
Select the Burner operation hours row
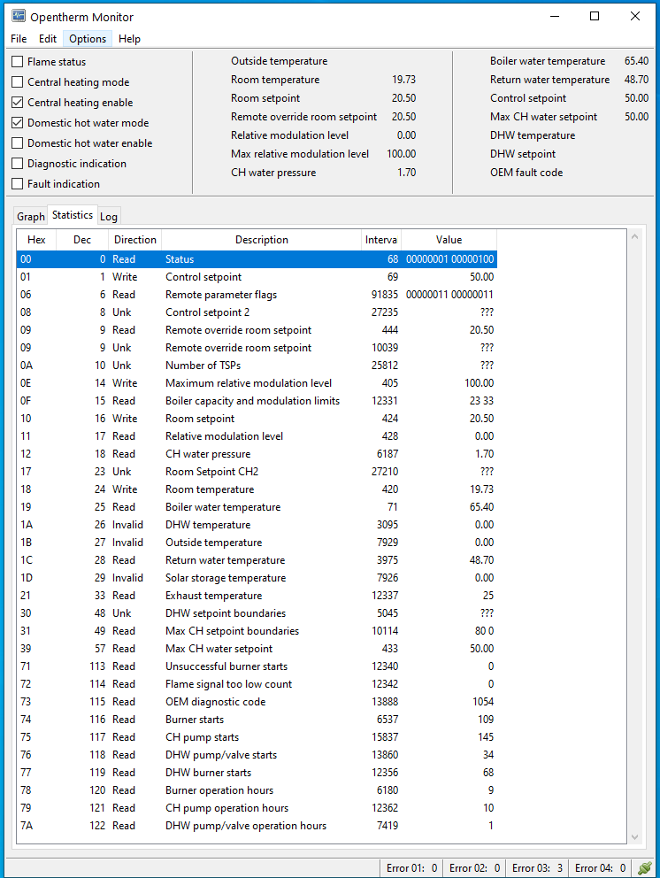click(x=257, y=790)
